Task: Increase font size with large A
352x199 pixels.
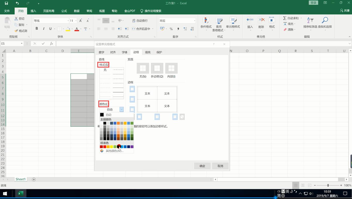Action: tap(81, 21)
